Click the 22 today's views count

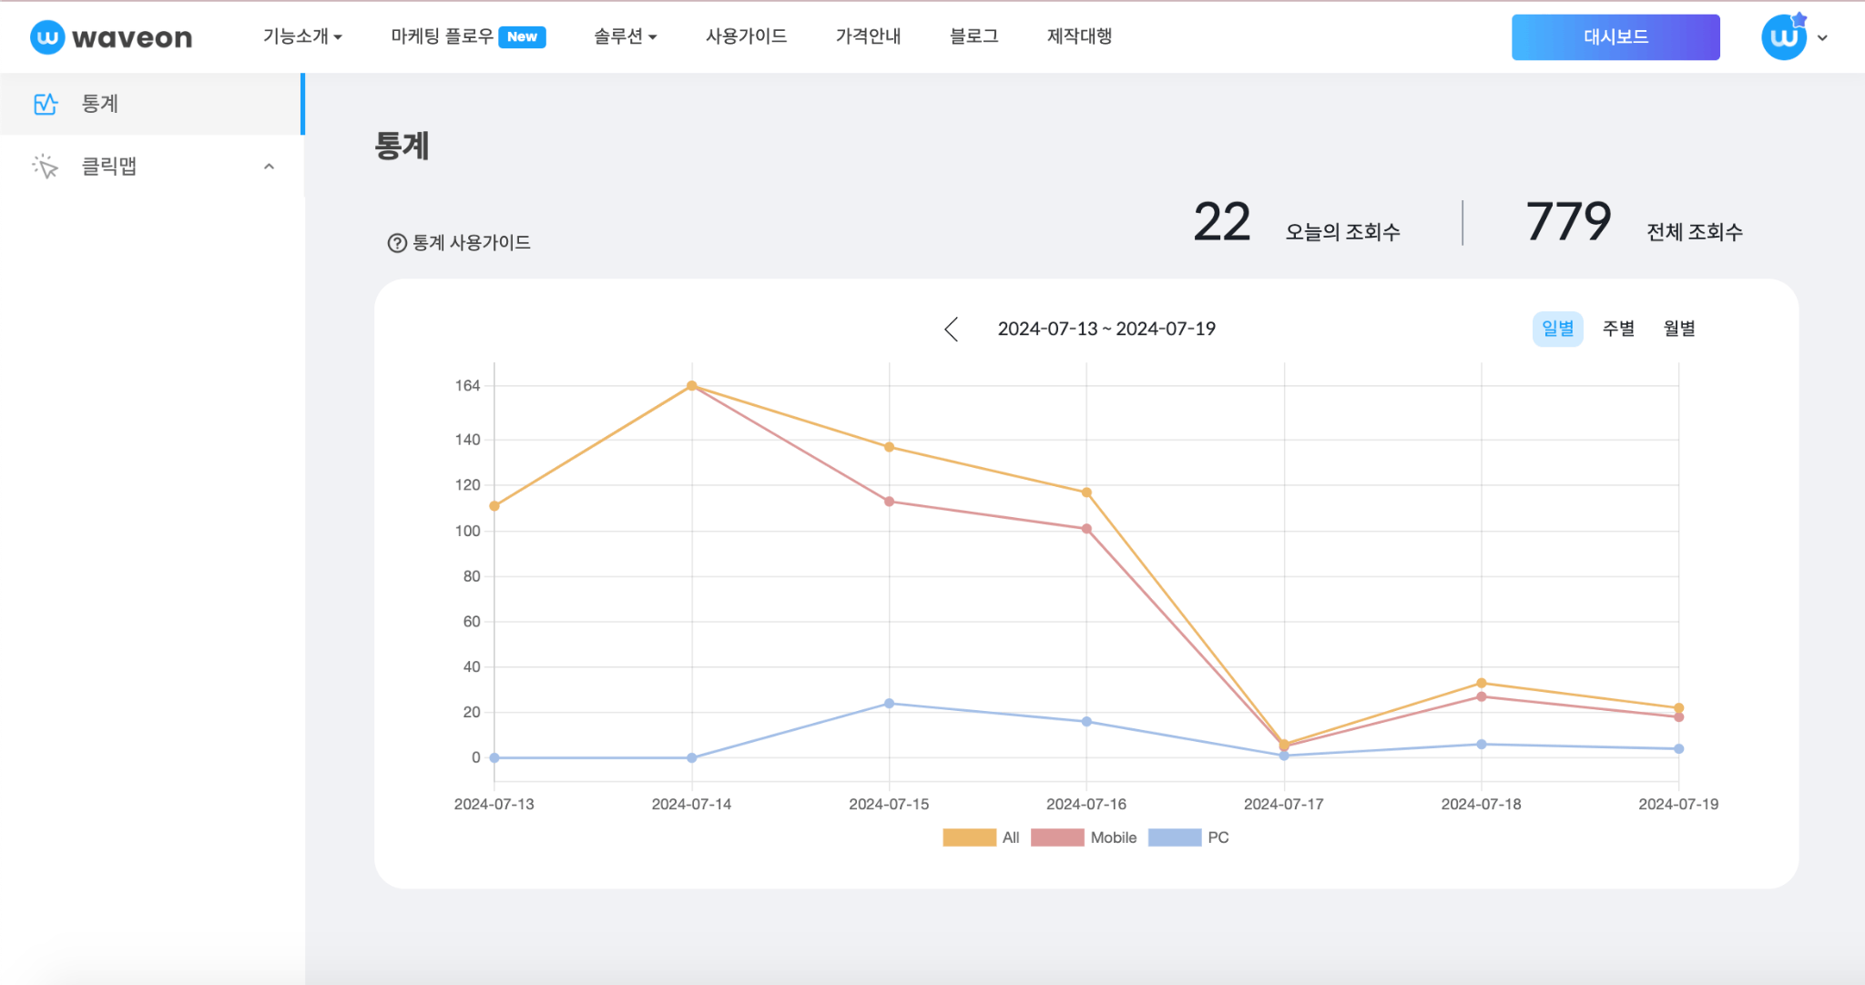tap(1222, 223)
